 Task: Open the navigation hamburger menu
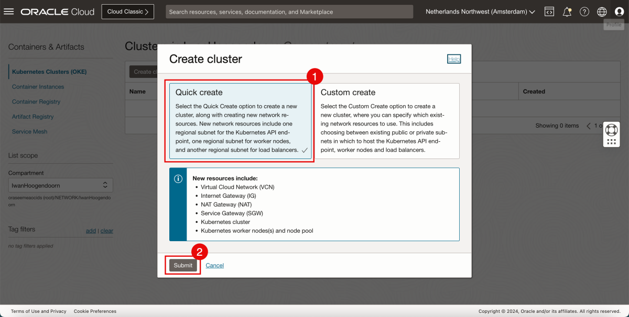[x=9, y=11]
